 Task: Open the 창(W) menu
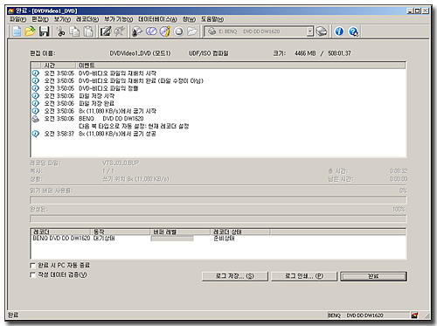coord(189,19)
